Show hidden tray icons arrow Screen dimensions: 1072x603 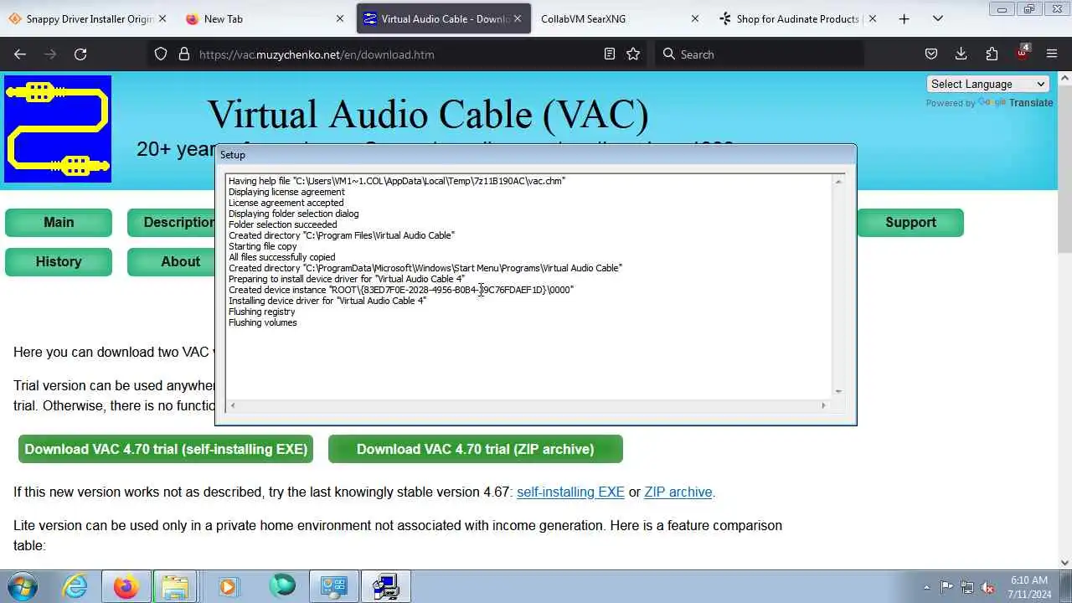tap(926, 587)
